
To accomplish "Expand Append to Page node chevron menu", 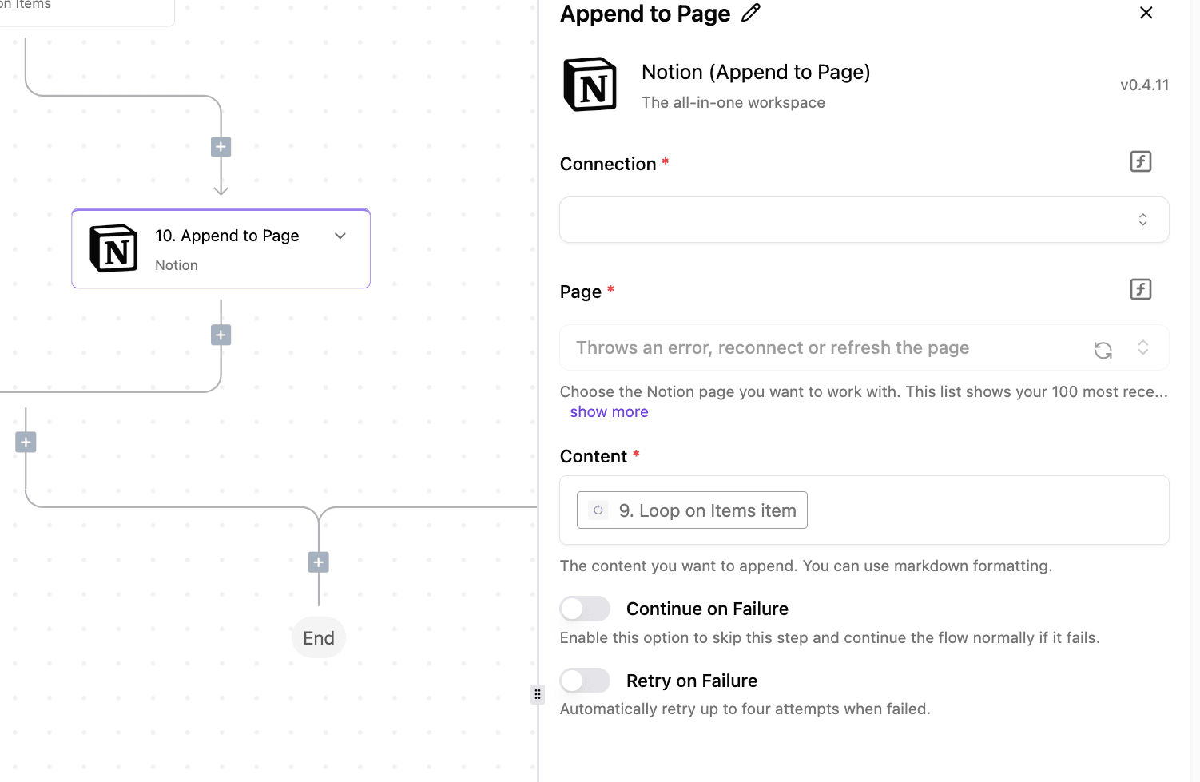I will click(340, 236).
